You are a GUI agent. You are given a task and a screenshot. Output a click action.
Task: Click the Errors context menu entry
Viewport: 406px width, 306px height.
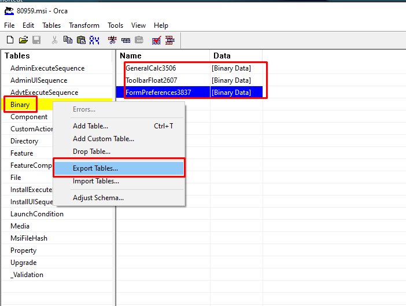119,109
